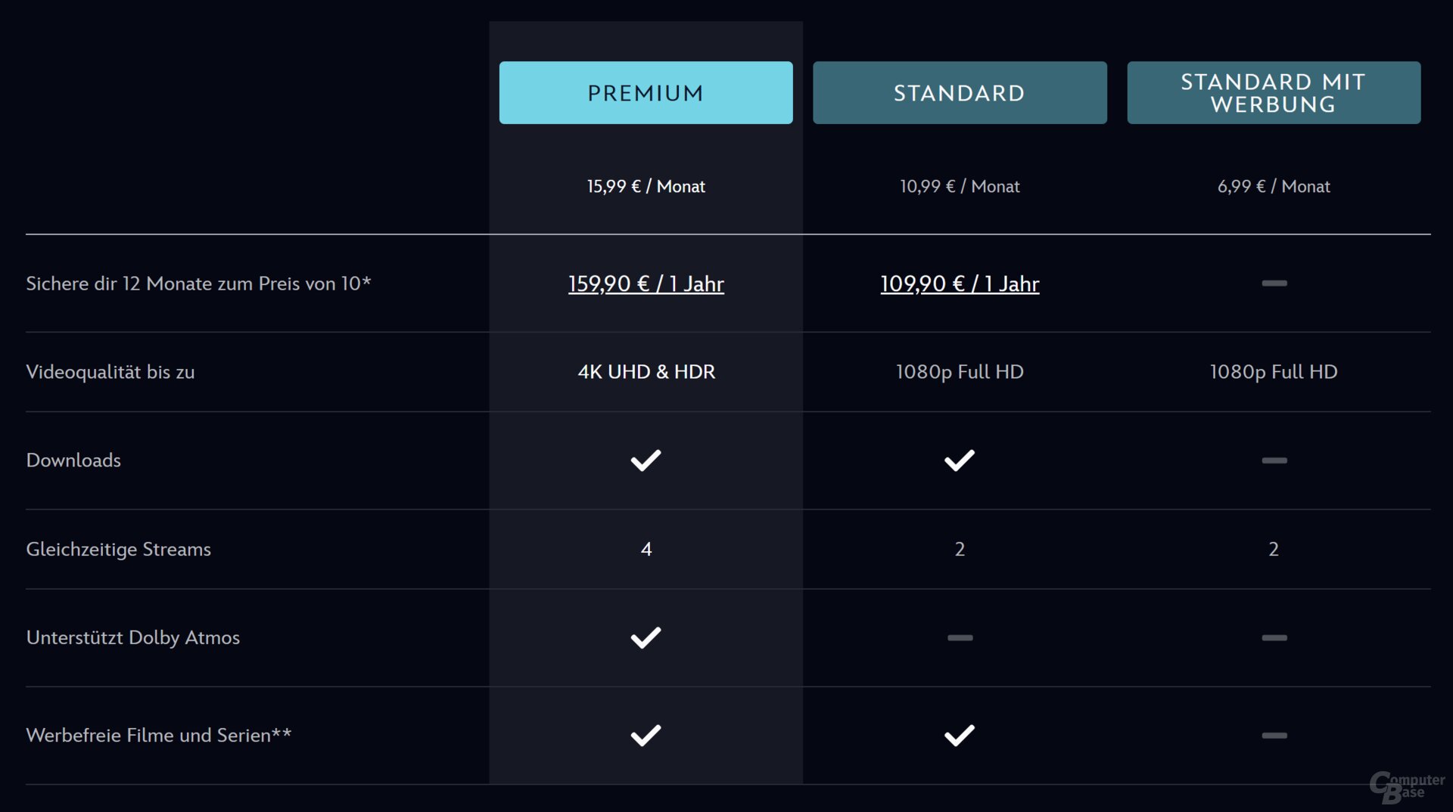The image size is (1453, 812).
Task: Click the Werbefreie dash for Standard mit Werbung
Action: pos(1274,735)
